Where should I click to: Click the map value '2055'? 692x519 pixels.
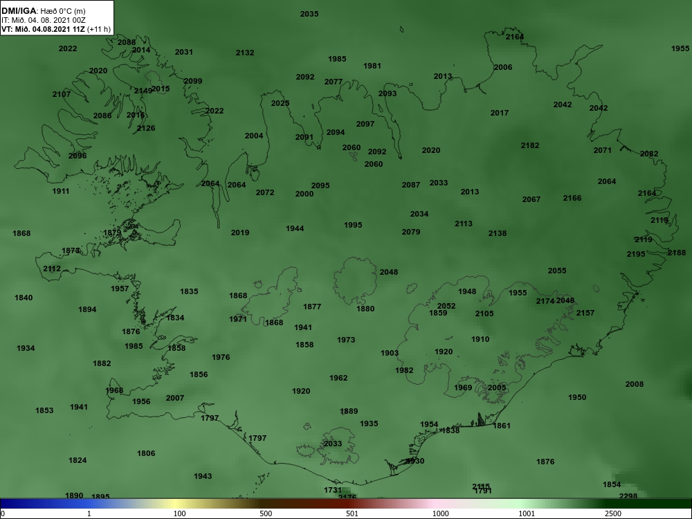(557, 271)
